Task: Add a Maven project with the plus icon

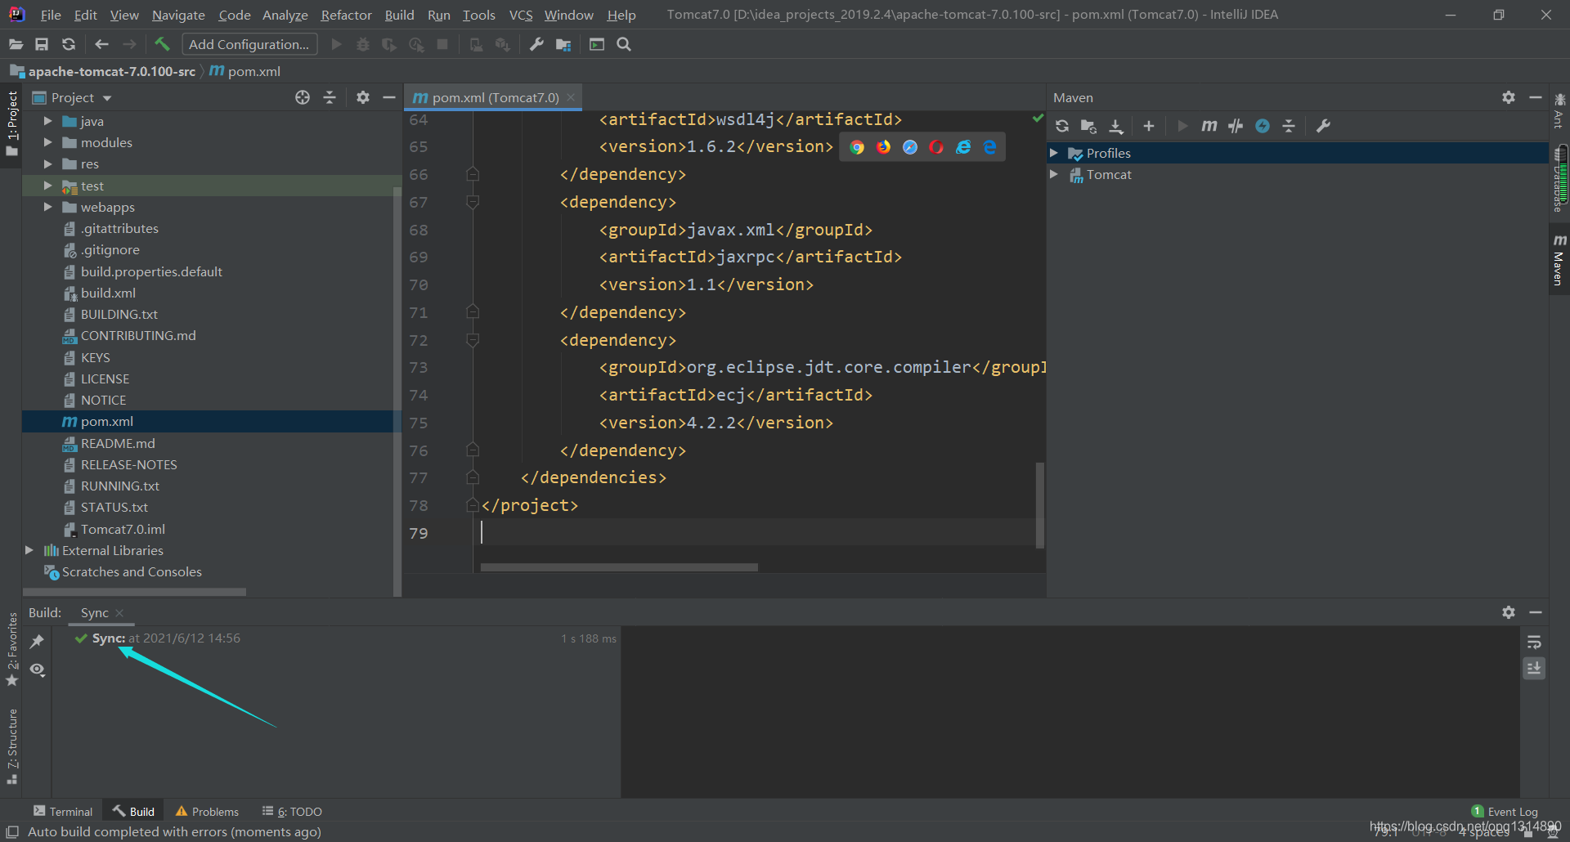Action: click(x=1149, y=126)
